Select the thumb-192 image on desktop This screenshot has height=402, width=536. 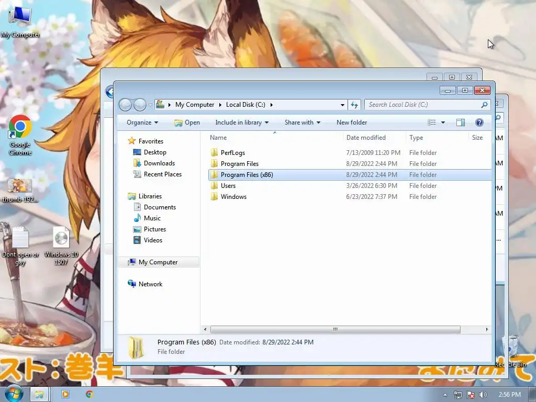coord(20,190)
